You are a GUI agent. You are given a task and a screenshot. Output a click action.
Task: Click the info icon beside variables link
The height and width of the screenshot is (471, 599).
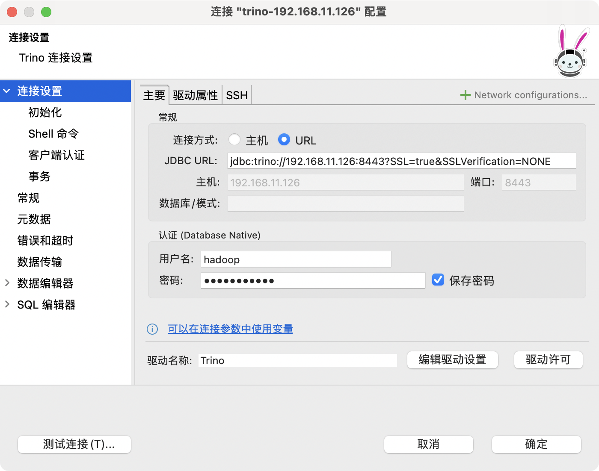(x=152, y=329)
